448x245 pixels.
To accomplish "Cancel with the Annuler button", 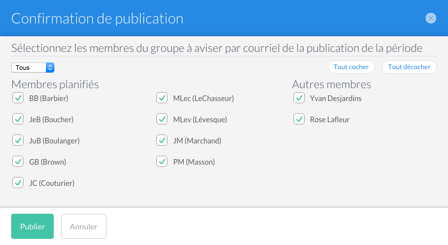I will (x=83, y=226).
